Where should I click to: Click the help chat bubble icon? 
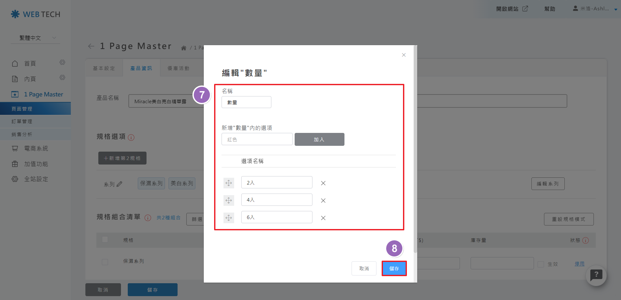(596, 275)
